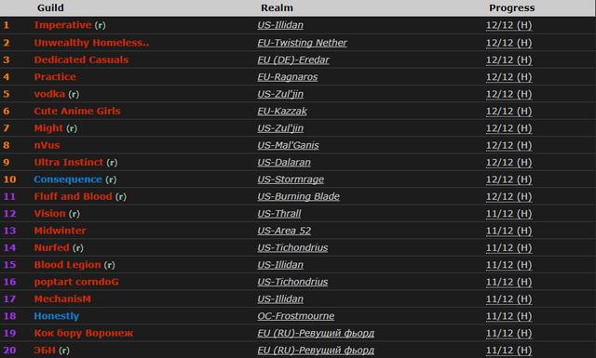Viewport: 596px width, 358px height.
Task: View the OC-Frostmourne realm link
Action: pos(296,316)
